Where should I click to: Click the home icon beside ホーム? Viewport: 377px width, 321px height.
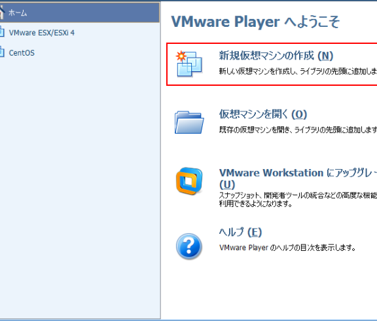pyautogui.click(x=2, y=12)
